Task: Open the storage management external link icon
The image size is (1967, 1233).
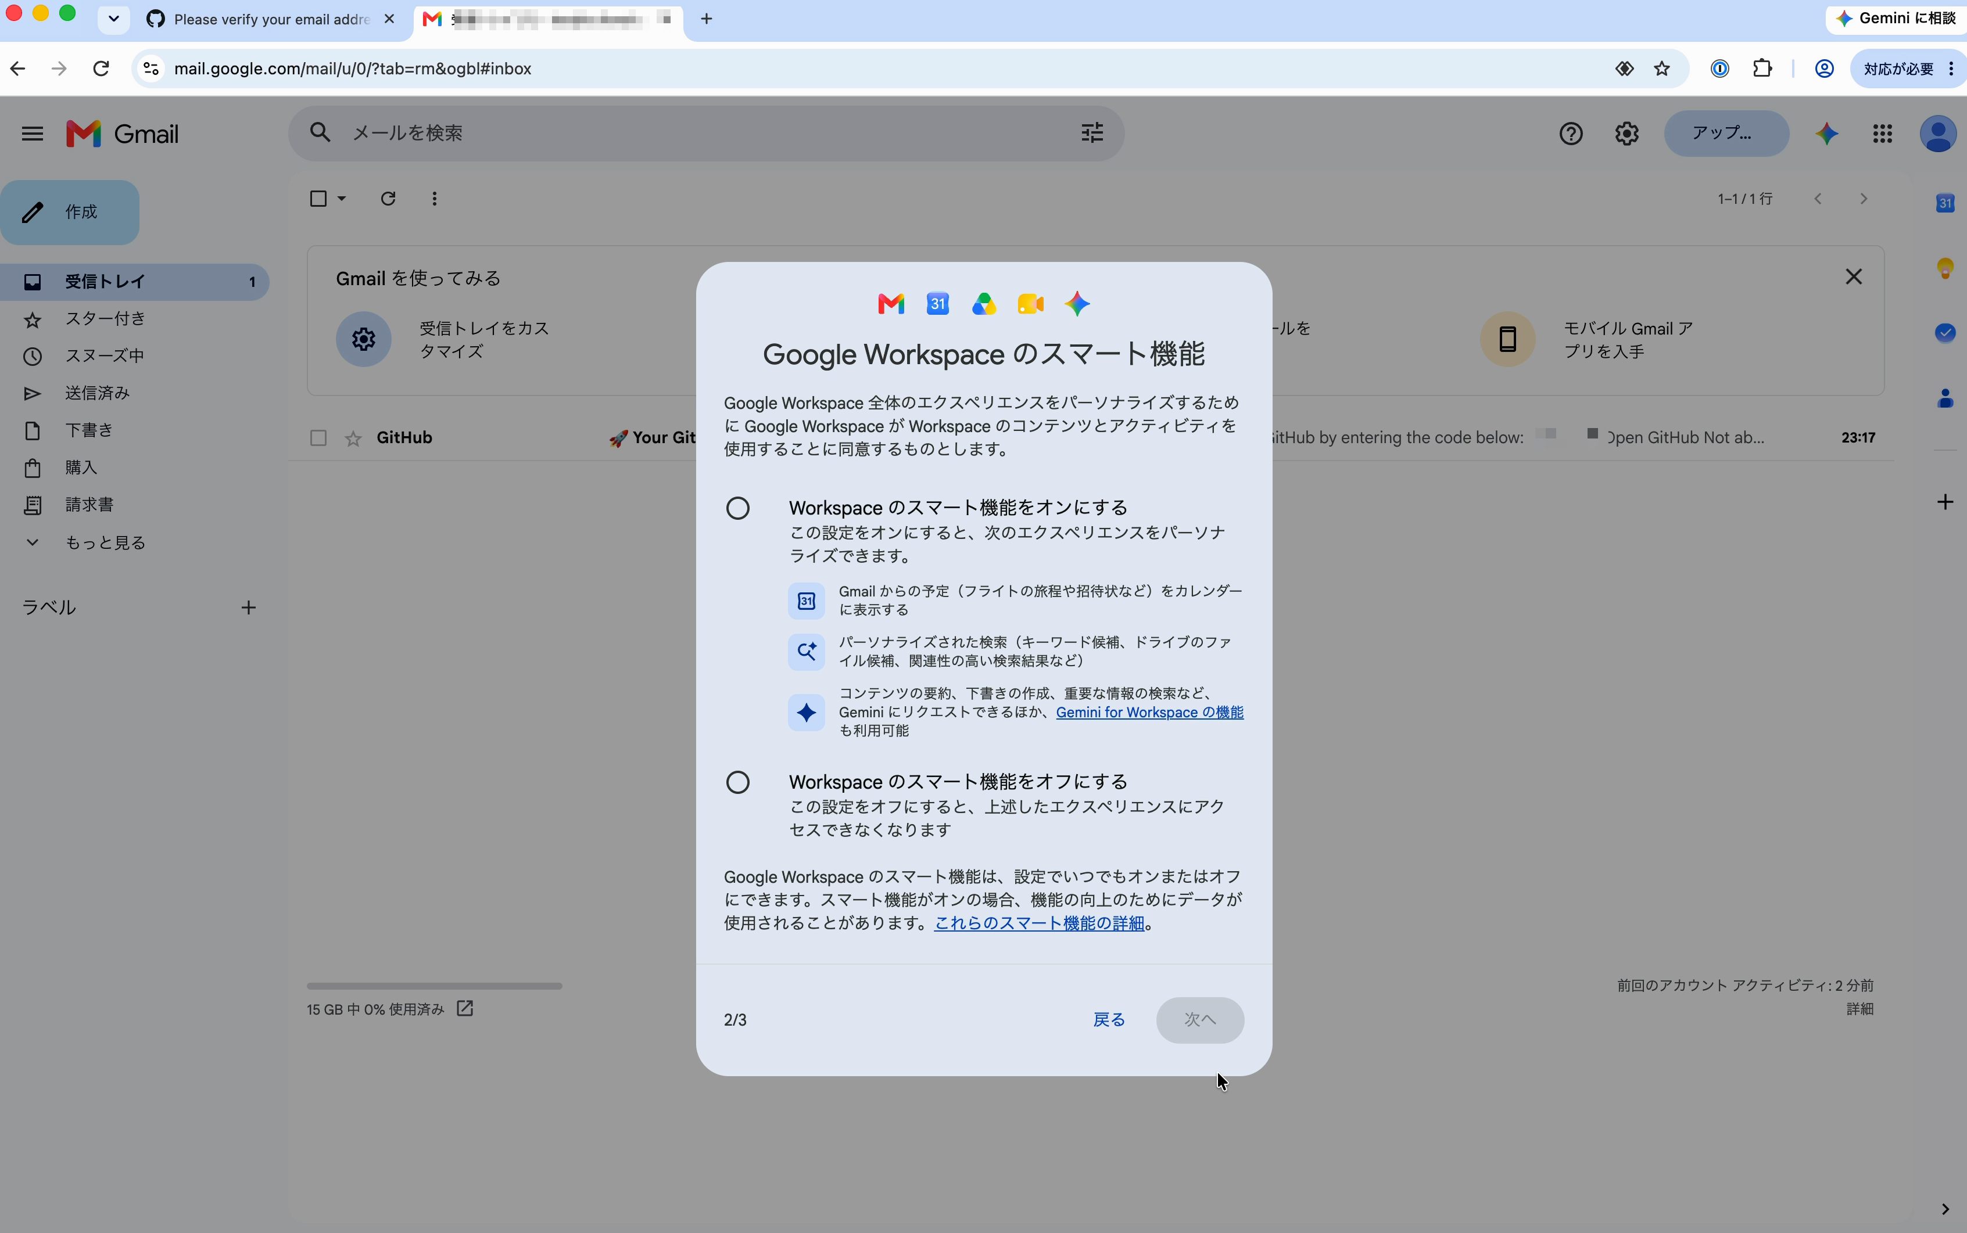Action: 465,1009
